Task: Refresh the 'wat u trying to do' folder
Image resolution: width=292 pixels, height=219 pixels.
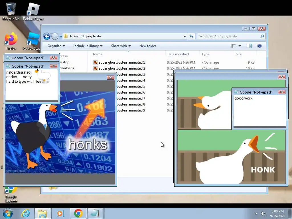Action: point(191,36)
